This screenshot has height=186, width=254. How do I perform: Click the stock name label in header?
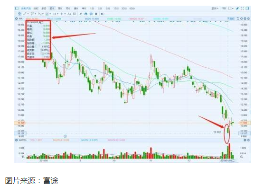pos(26,8)
